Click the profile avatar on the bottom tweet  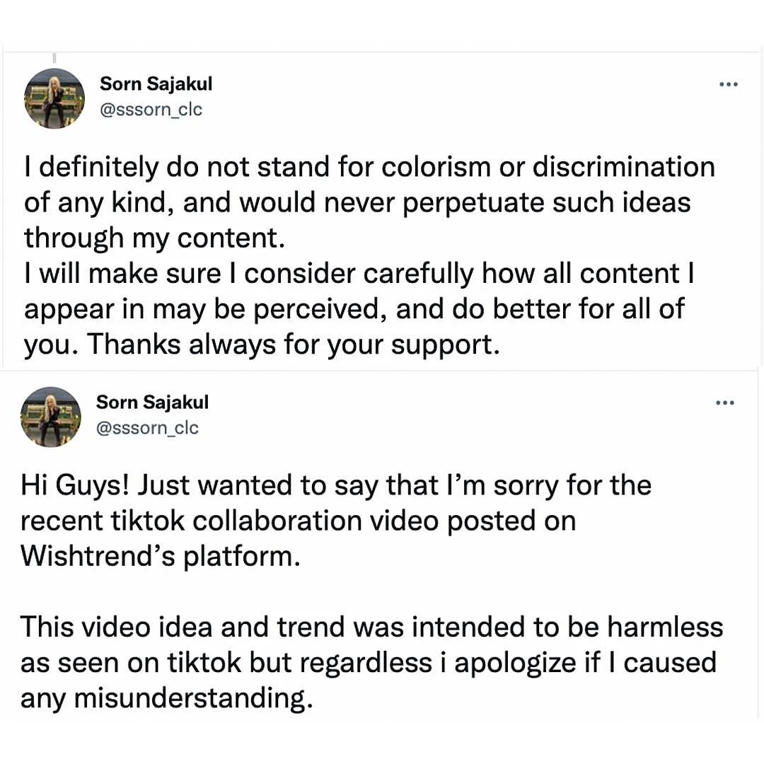tap(51, 417)
